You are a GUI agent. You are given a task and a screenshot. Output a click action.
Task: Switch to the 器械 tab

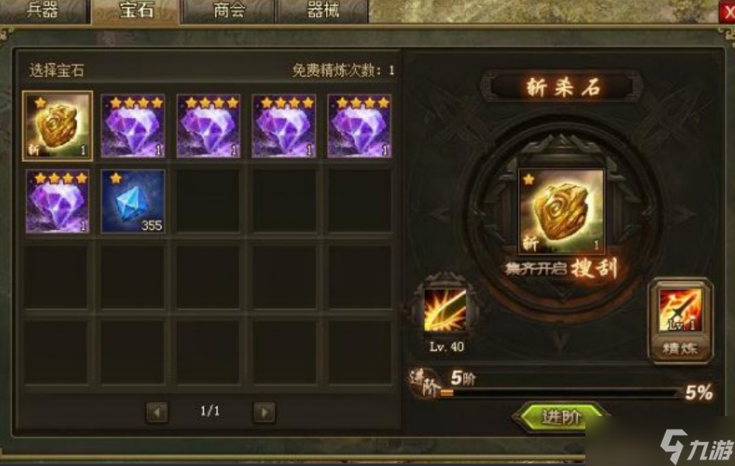[x=323, y=11]
